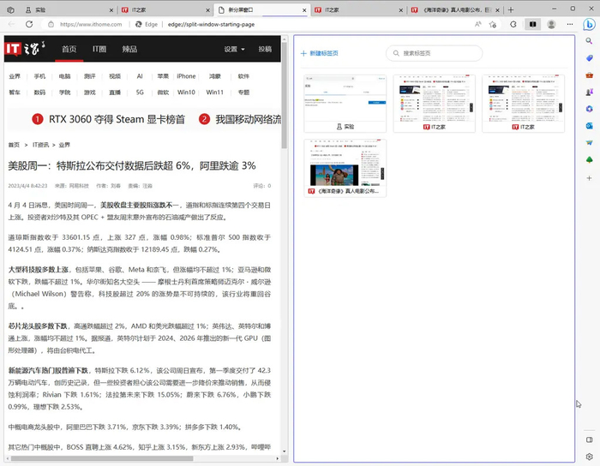Open the Bing chat sidebar icon
600x466 pixels.
590,26
